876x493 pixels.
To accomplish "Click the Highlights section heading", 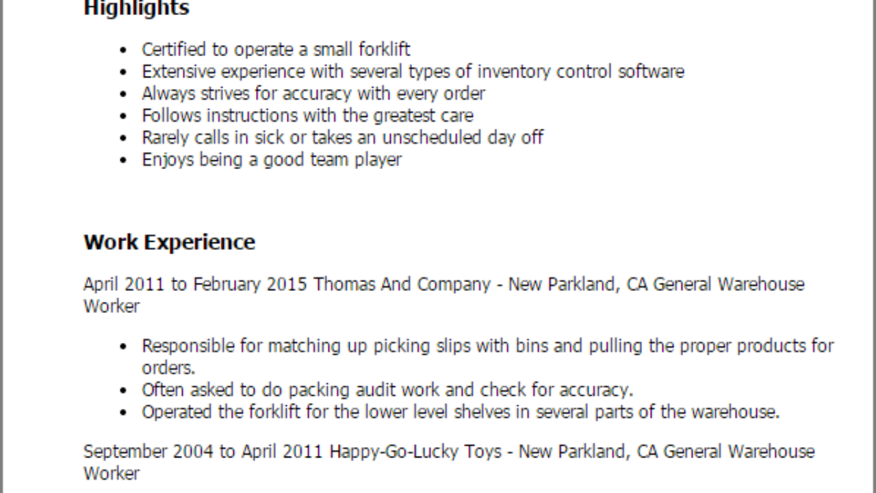I will [x=136, y=9].
